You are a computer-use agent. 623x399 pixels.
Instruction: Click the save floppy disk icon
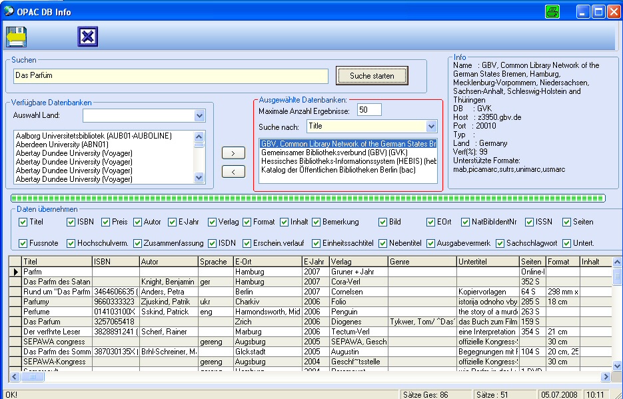pyautogui.click(x=16, y=37)
